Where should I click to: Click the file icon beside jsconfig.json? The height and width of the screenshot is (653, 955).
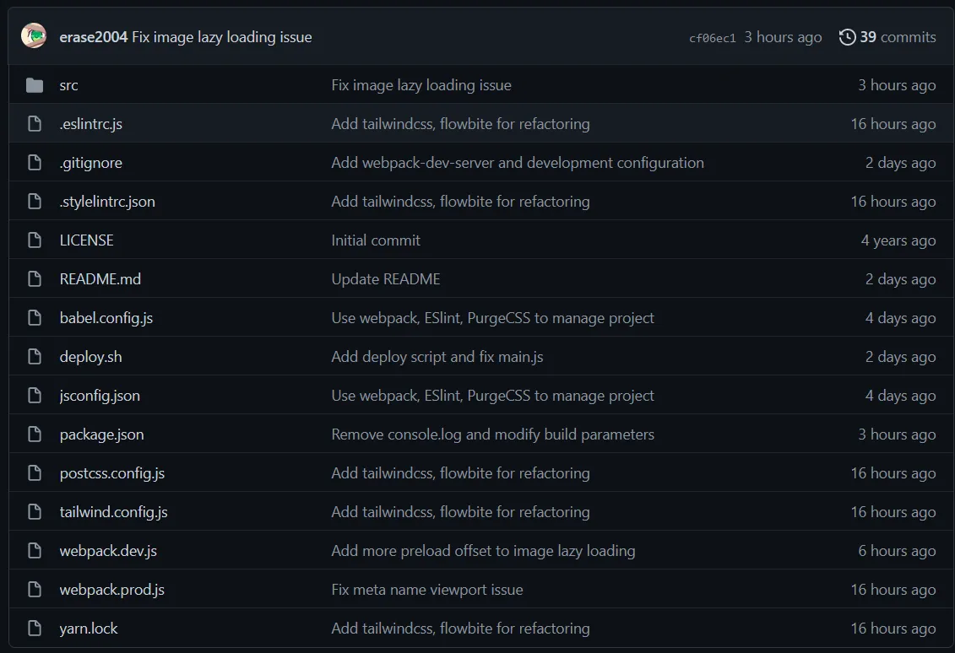[35, 396]
